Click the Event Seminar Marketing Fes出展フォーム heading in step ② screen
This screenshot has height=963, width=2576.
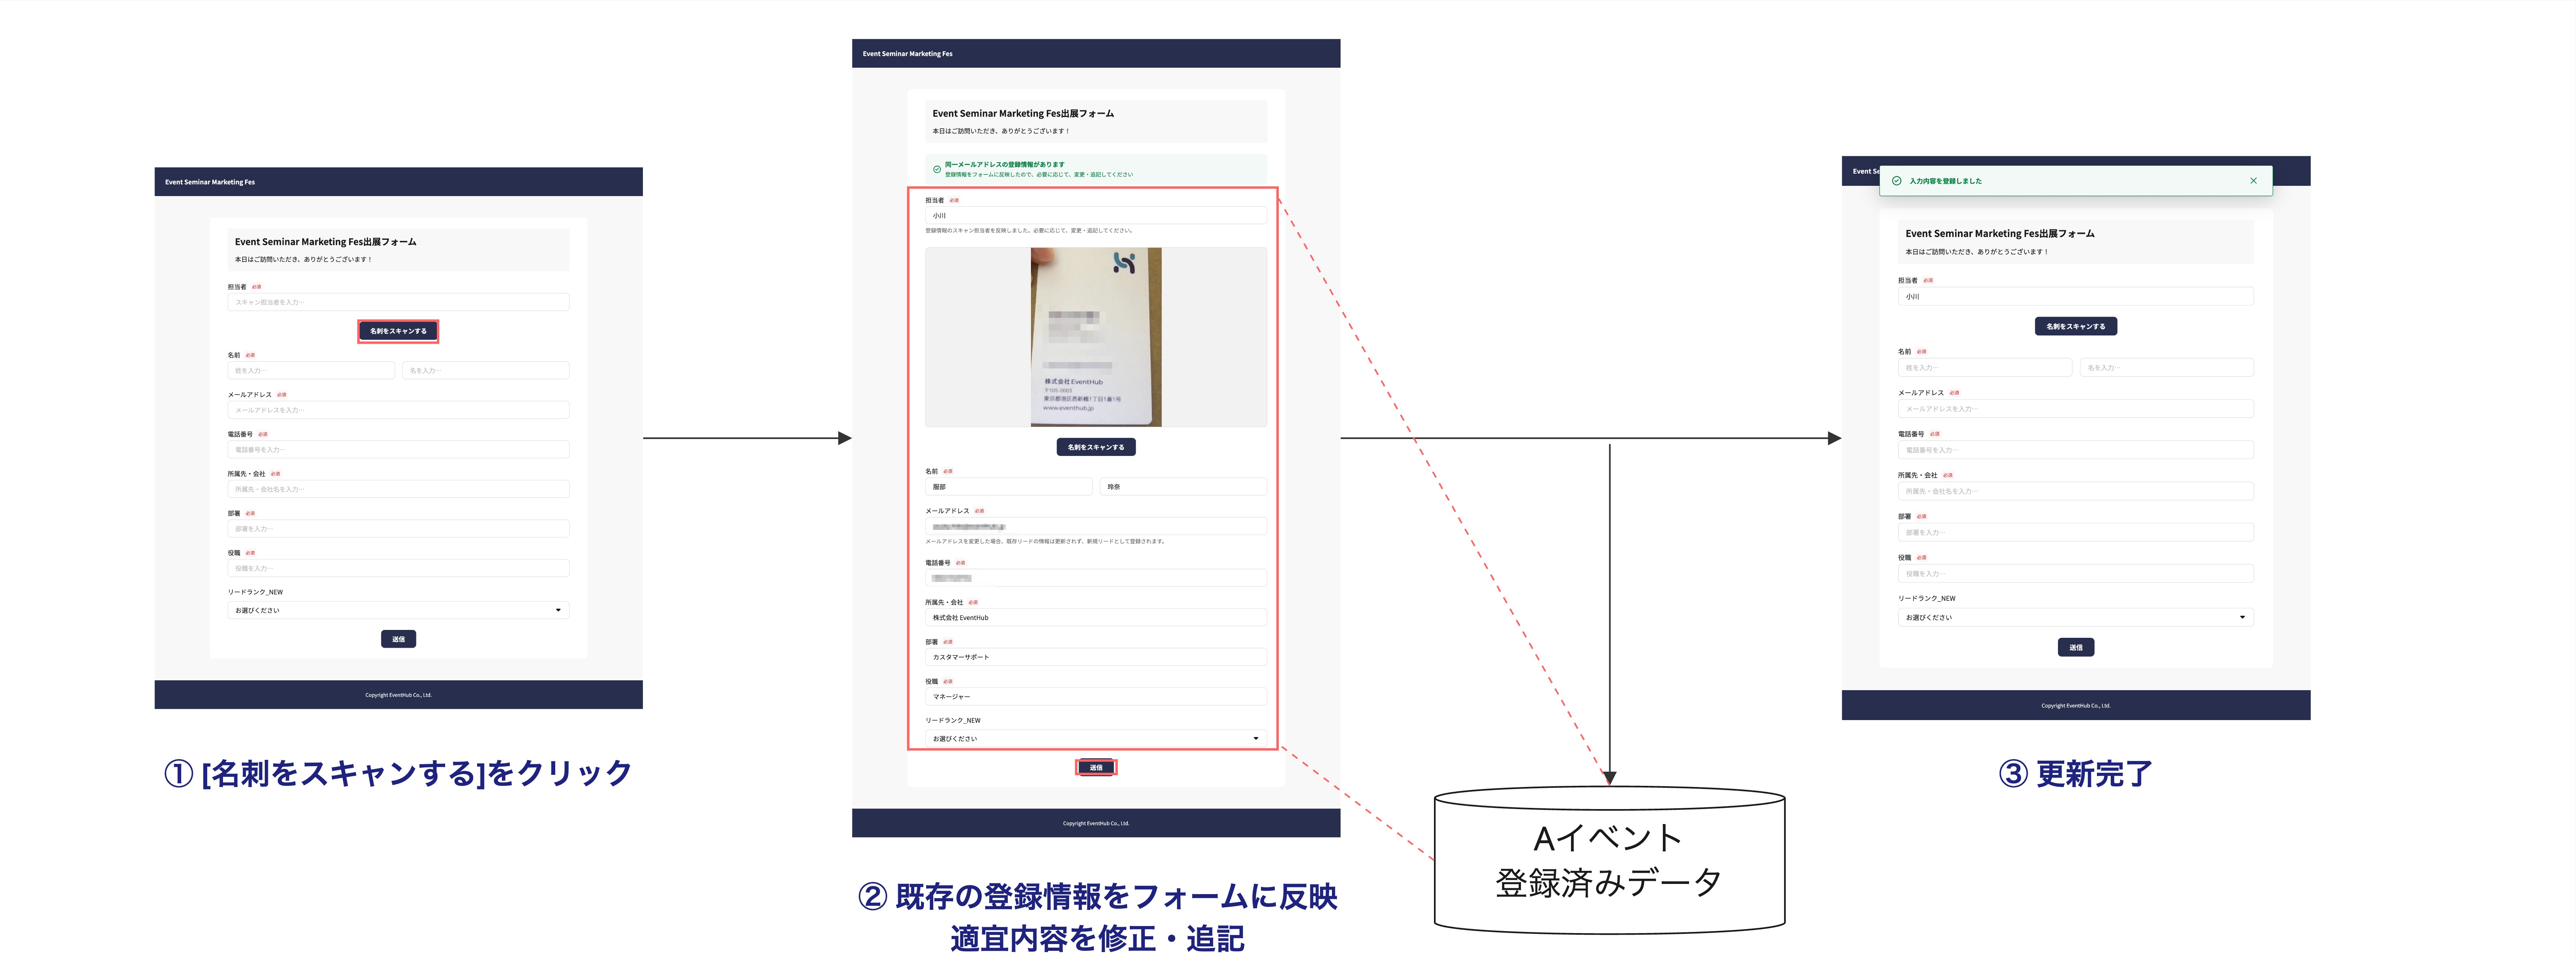pyautogui.click(x=1023, y=114)
